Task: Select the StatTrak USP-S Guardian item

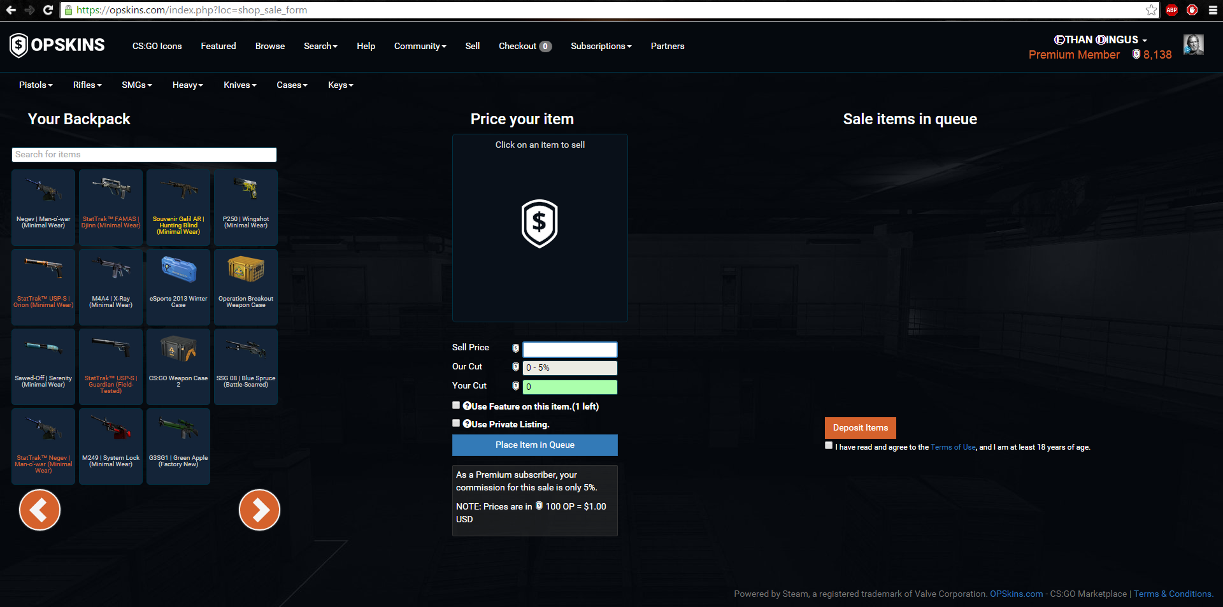Action: point(111,367)
